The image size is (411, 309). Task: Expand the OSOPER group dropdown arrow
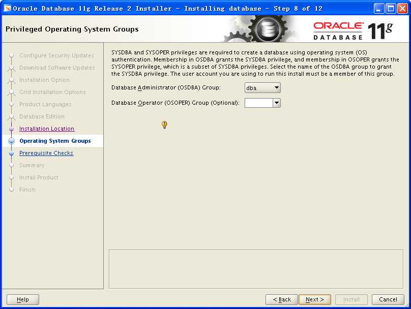pos(277,103)
